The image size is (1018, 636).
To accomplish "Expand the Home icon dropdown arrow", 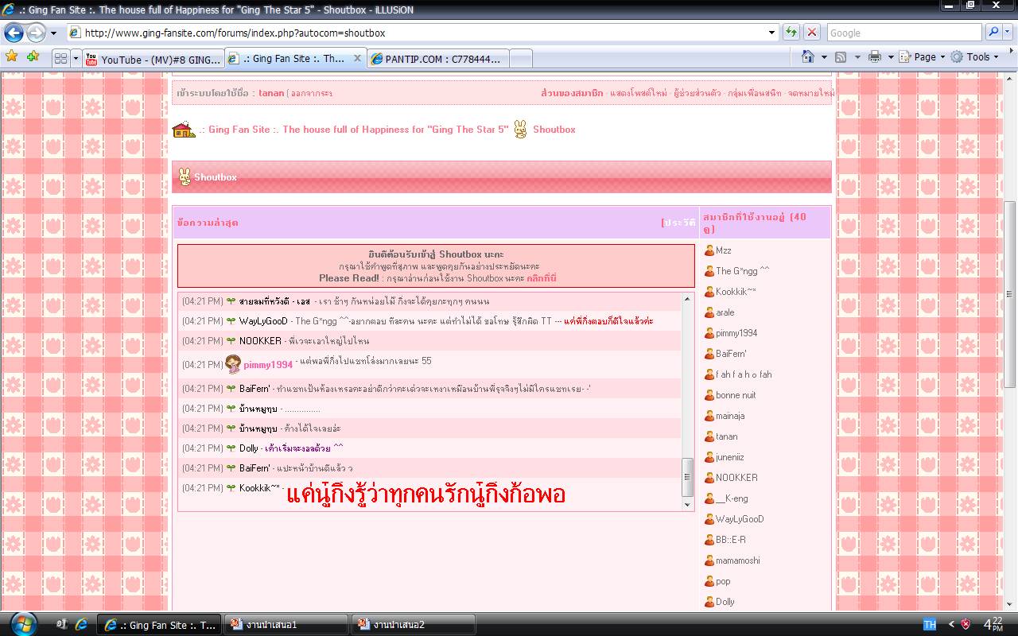I will pyautogui.click(x=824, y=57).
